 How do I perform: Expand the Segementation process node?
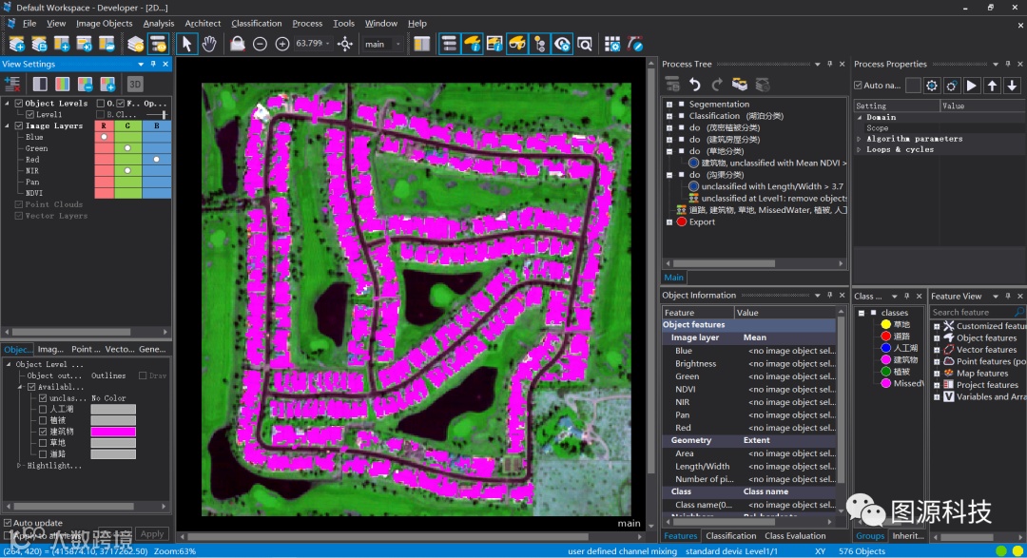pos(670,105)
